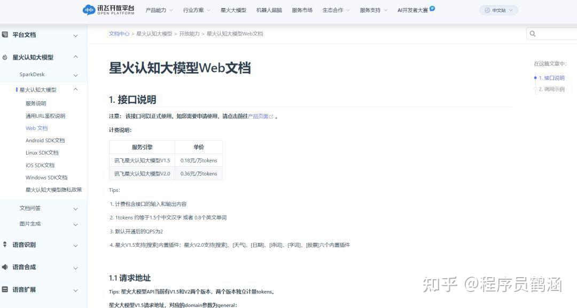Select Web 文档 in the sidebar

point(36,128)
